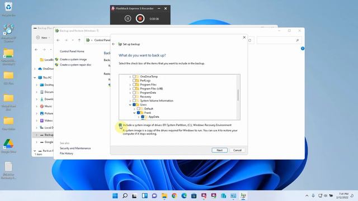The width and height of the screenshot is (358, 201).
Task: Open taskbar Search
Action: click(x=125, y=195)
